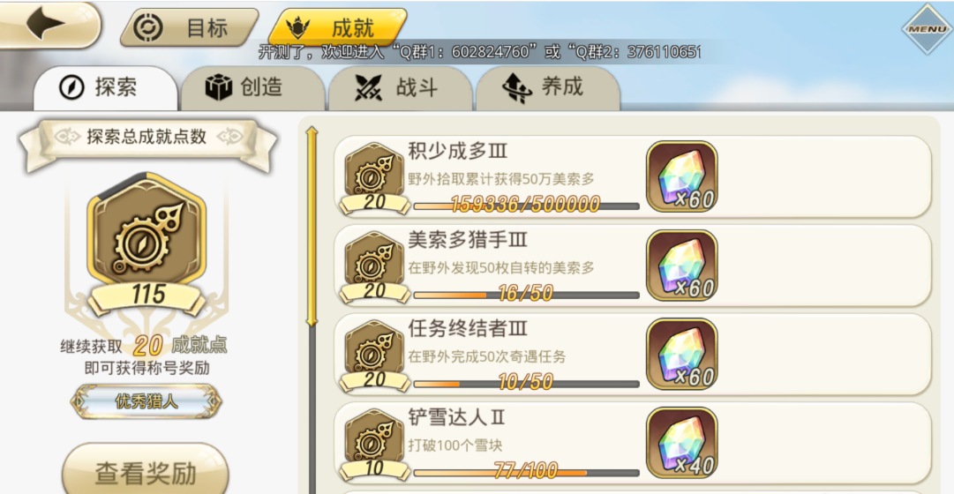Switch to the 养成 category tab
The image size is (954, 494).
click(547, 88)
